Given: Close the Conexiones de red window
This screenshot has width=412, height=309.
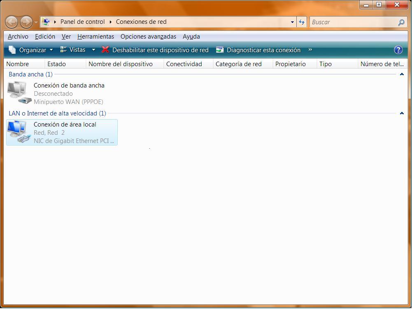Looking at the screenshot, I should coord(397,5).
